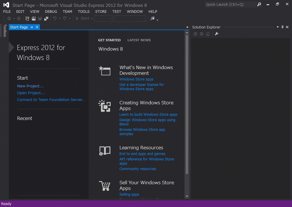
Task: Open the FILE menu
Action: [7, 11]
